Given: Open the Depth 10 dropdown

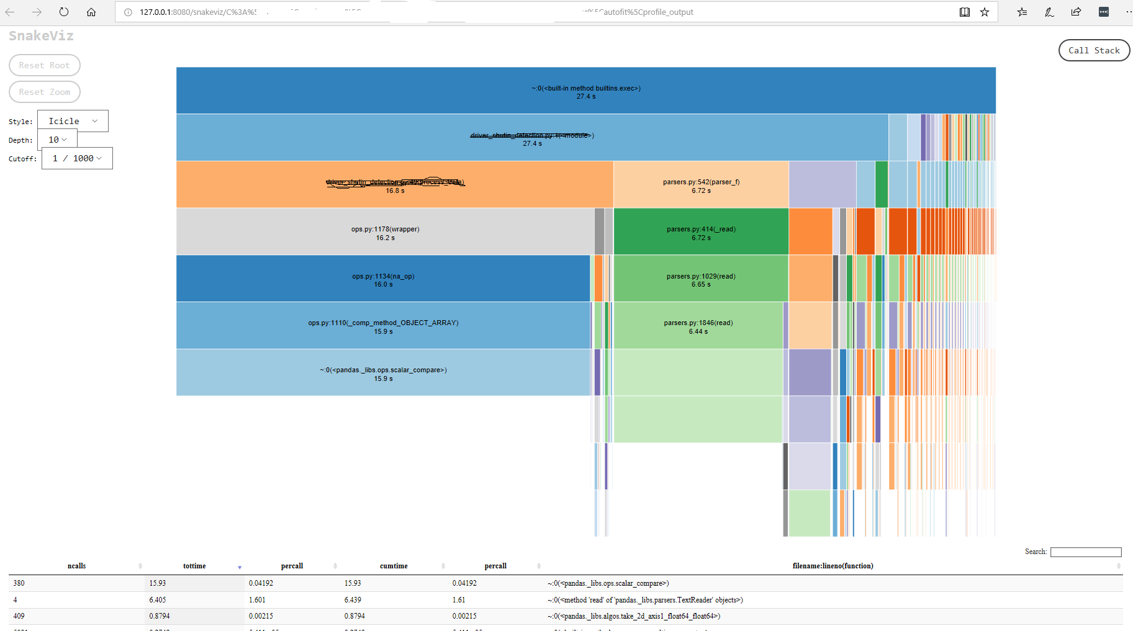Looking at the screenshot, I should click(57, 140).
